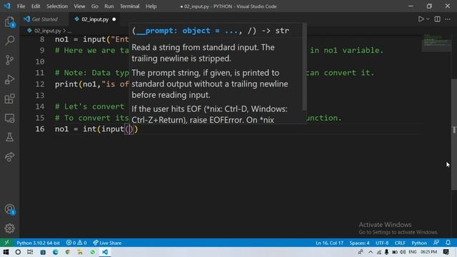Open Cortana search circle on taskbar
Screen dimensions: 457x257
point(18,252)
